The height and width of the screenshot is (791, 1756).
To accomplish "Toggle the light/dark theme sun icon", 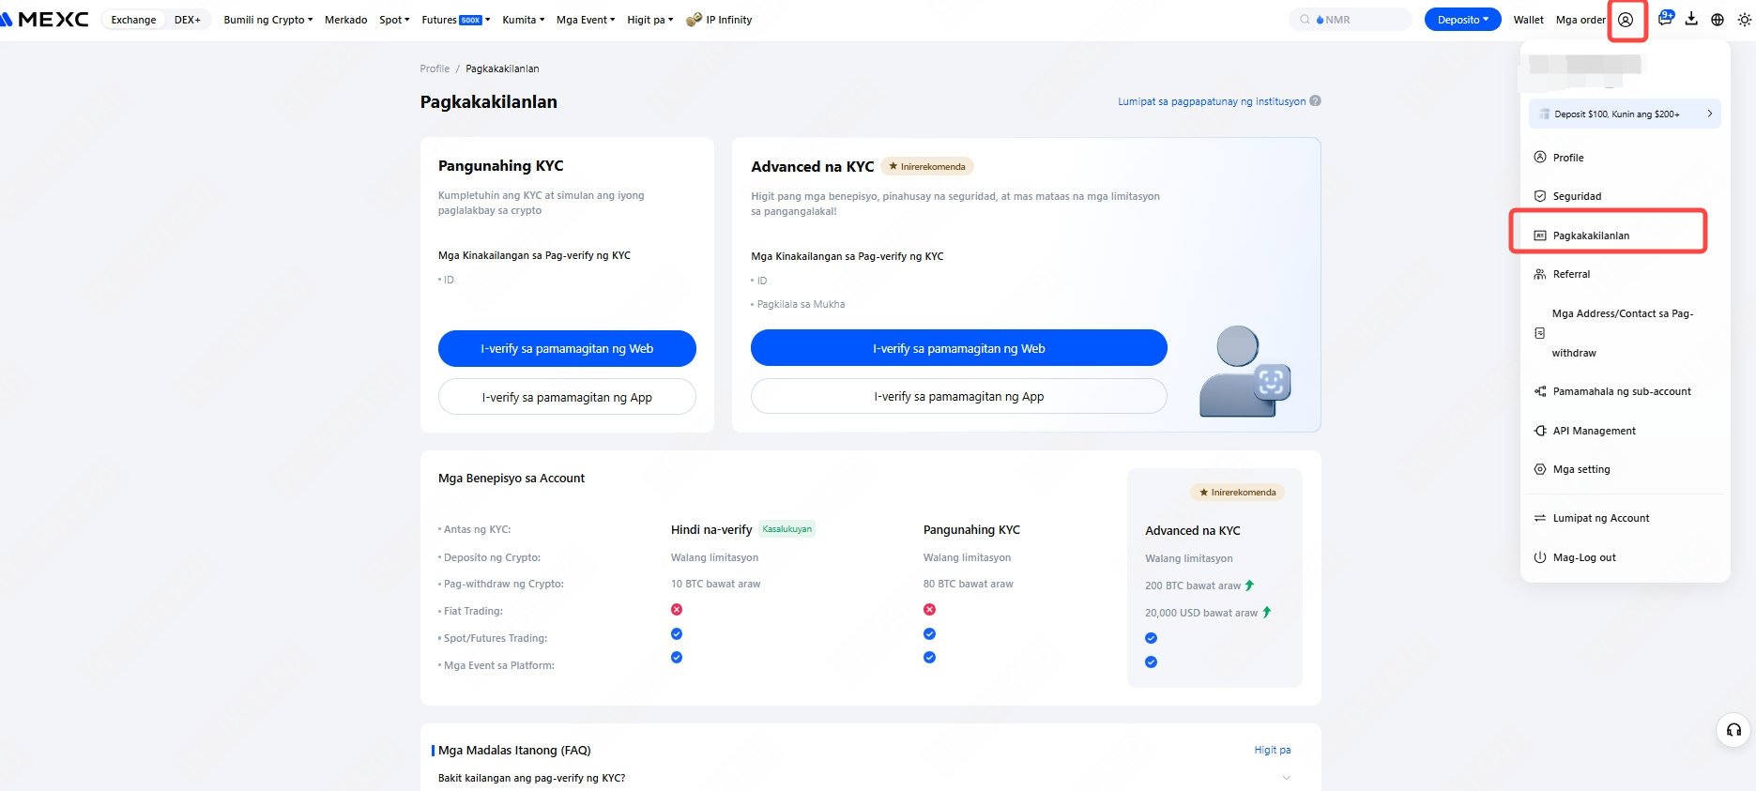I will (1744, 20).
